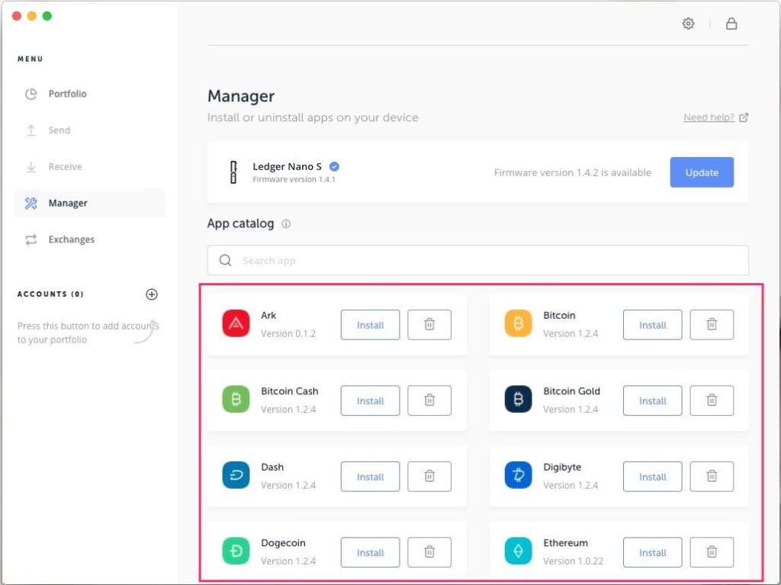Click the App catalog info icon

point(286,224)
